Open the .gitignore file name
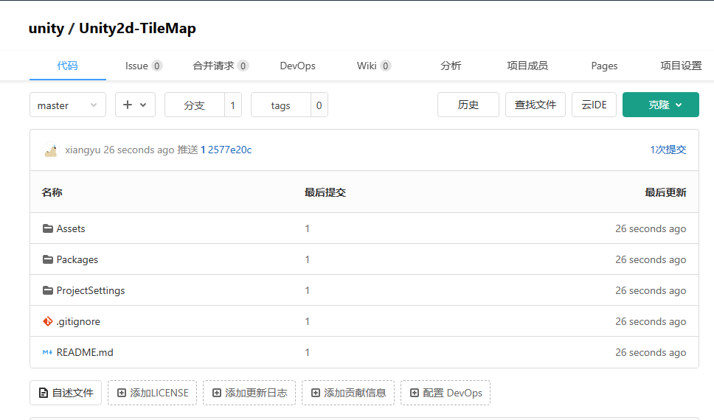 pyautogui.click(x=78, y=321)
